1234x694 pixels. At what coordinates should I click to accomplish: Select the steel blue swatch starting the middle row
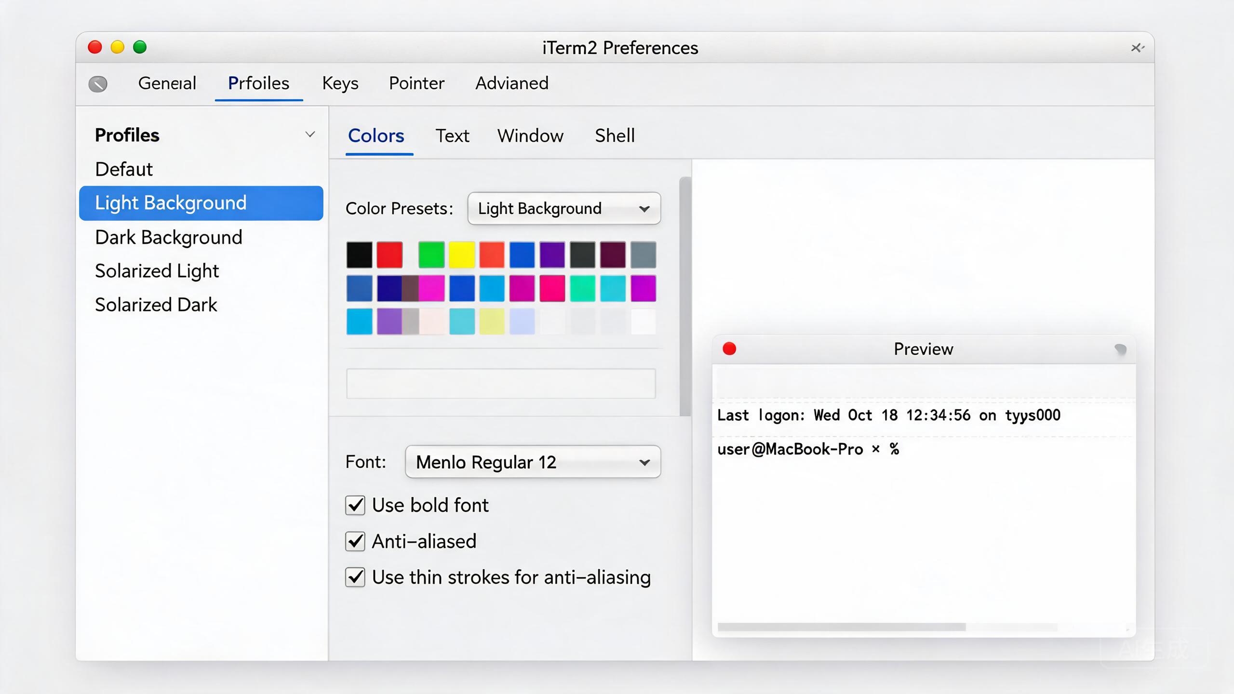(359, 288)
